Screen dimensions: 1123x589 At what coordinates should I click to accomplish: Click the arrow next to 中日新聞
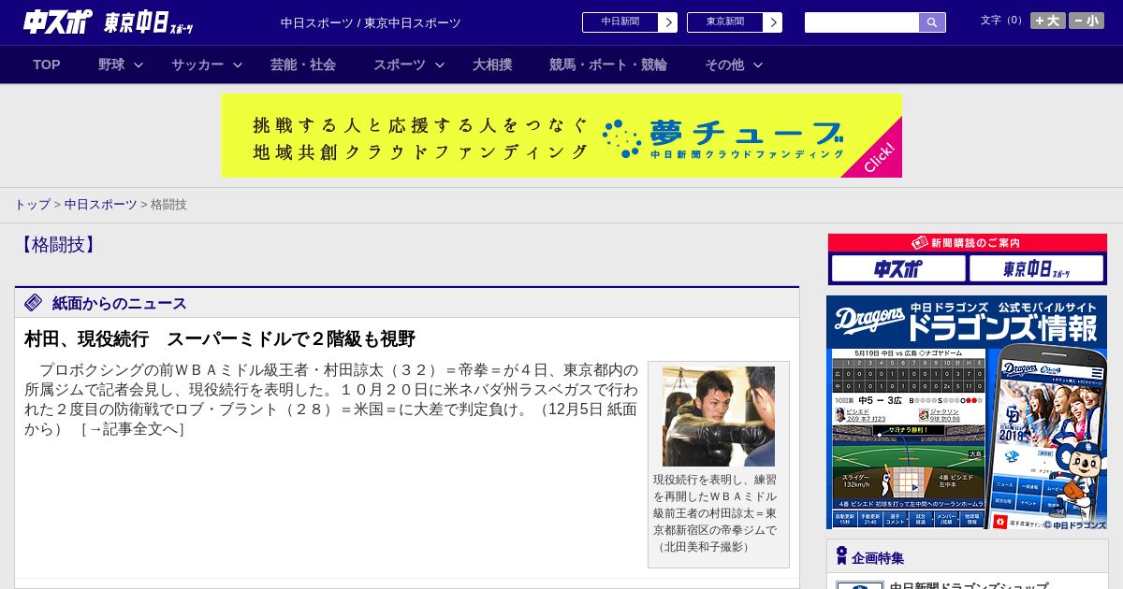point(667,22)
